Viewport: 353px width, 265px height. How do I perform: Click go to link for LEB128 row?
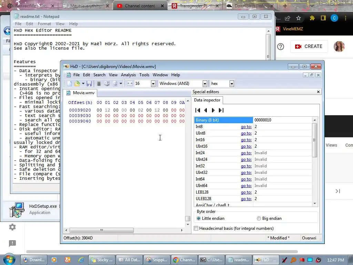pos(246,192)
